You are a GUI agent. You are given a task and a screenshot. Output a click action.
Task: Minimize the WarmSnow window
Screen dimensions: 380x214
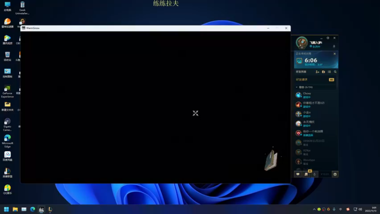[x=268, y=28]
